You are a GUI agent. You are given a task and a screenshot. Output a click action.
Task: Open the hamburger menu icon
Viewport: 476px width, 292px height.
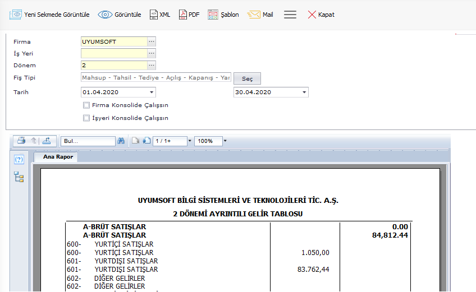tap(290, 15)
